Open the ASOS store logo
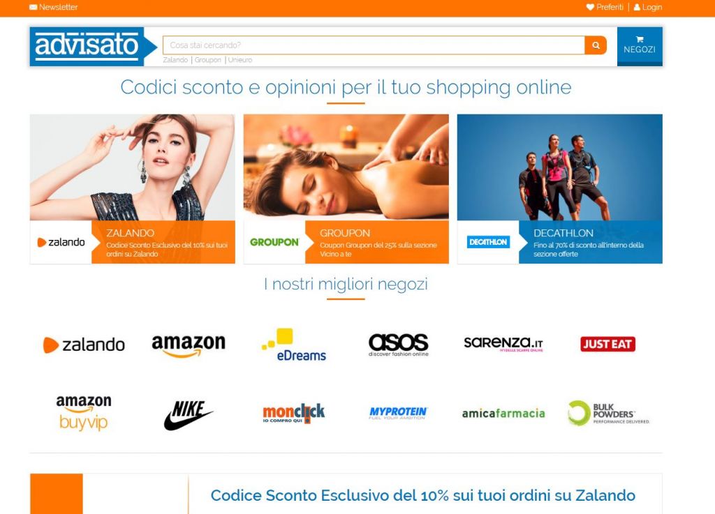 [x=398, y=345]
